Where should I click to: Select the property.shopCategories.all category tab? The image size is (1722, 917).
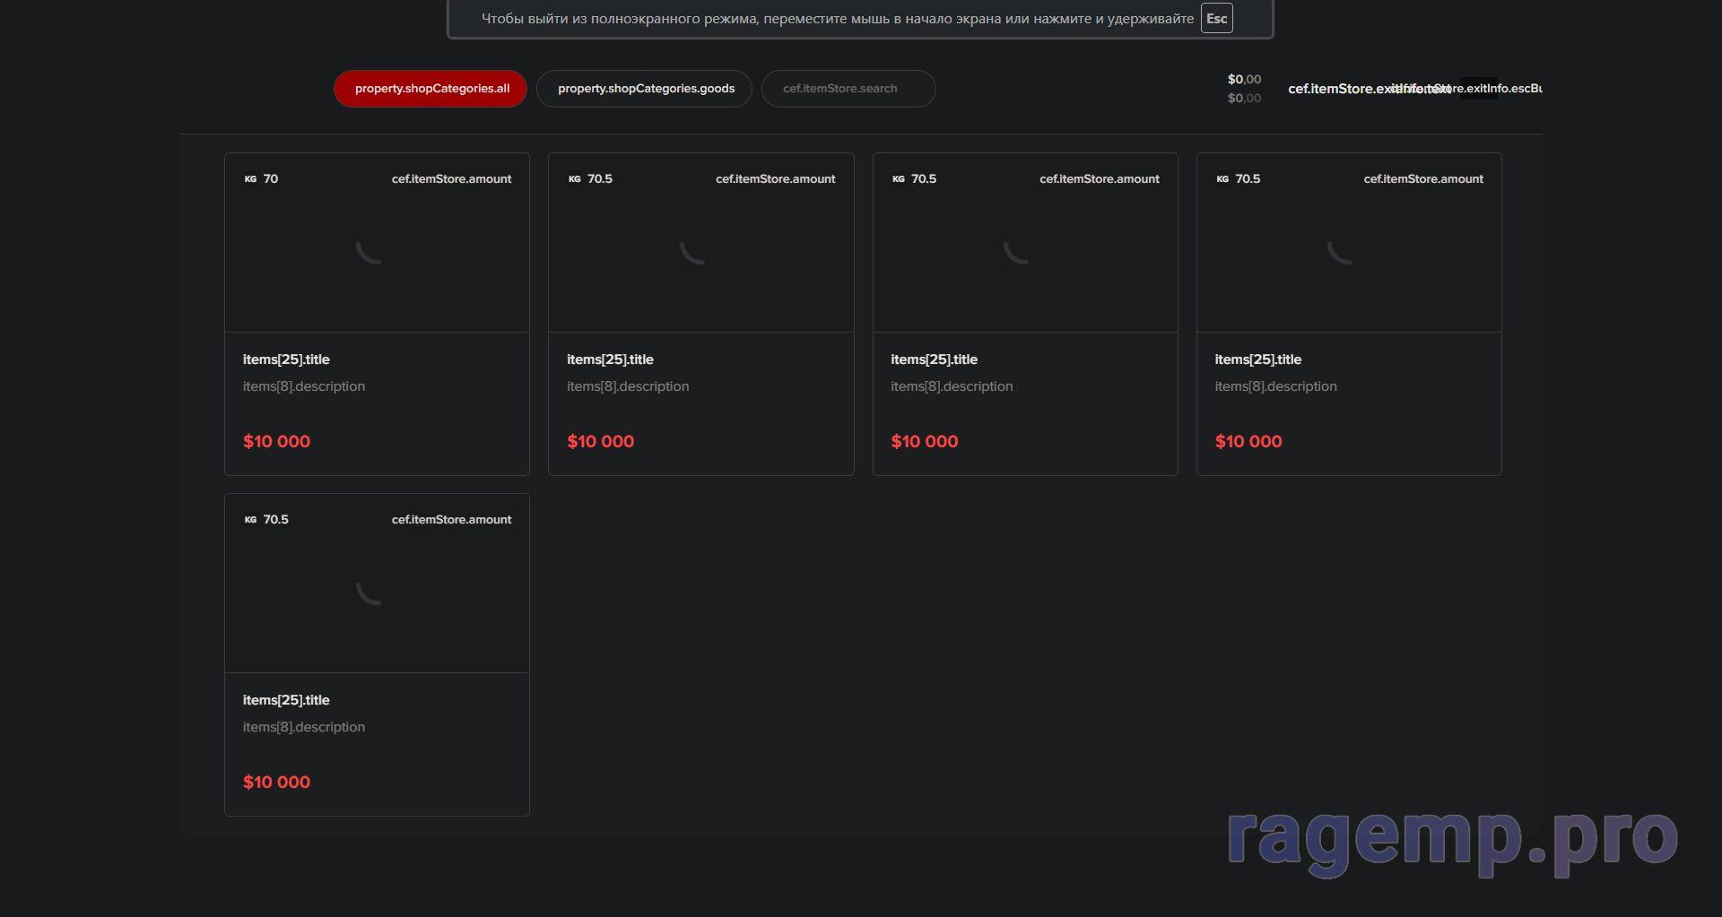click(430, 89)
